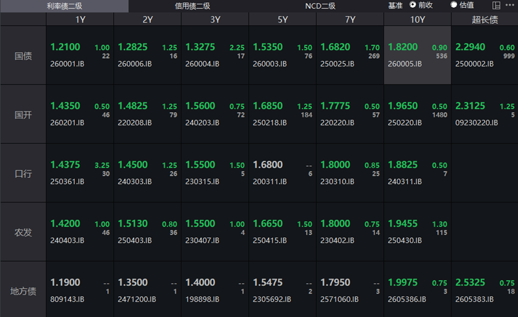This screenshot has width=518, height=317.
Task: Open bond code 200311.IB
Action: pyautogui.click(x=269, y=181)
